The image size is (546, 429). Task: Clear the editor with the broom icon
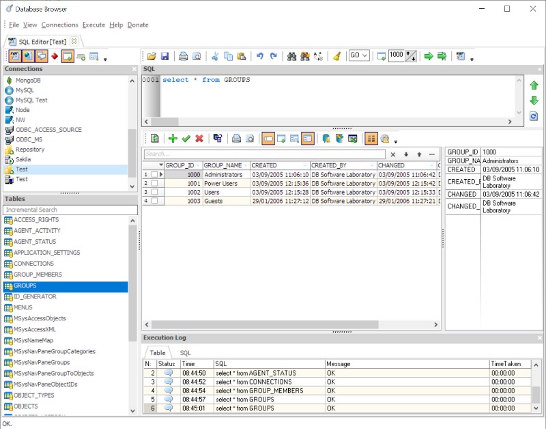(336, 56)
